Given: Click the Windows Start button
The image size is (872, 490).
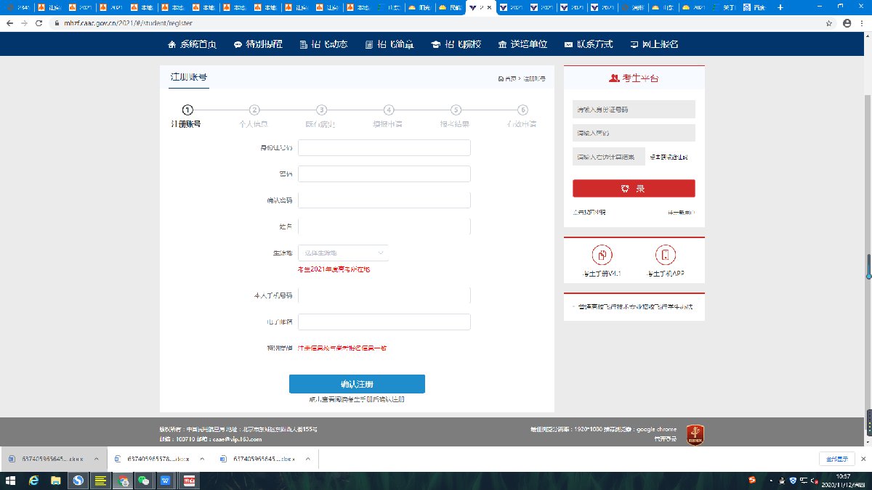Looking at the screenshot, I should [x=10, y=481].
